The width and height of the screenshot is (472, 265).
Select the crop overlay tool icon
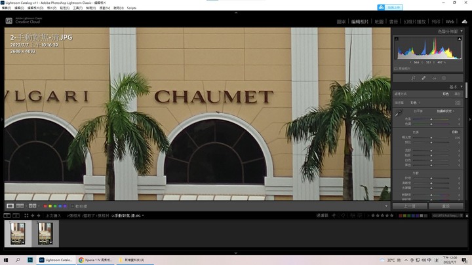413,78
